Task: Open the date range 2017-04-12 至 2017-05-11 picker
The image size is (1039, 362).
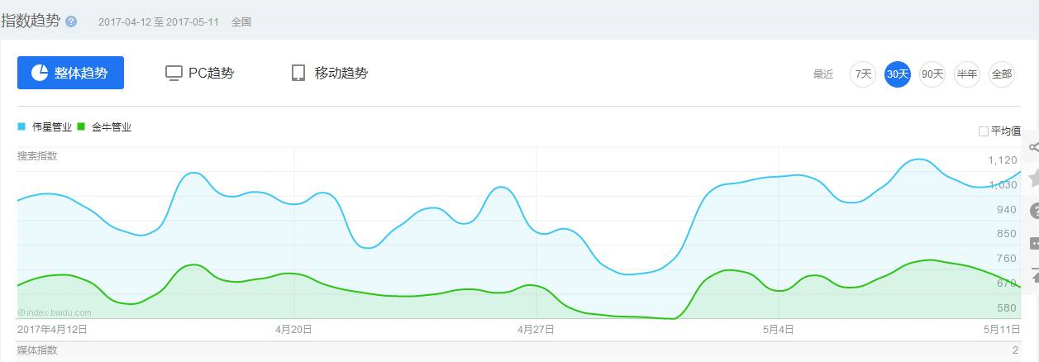Action: point(158,22)
